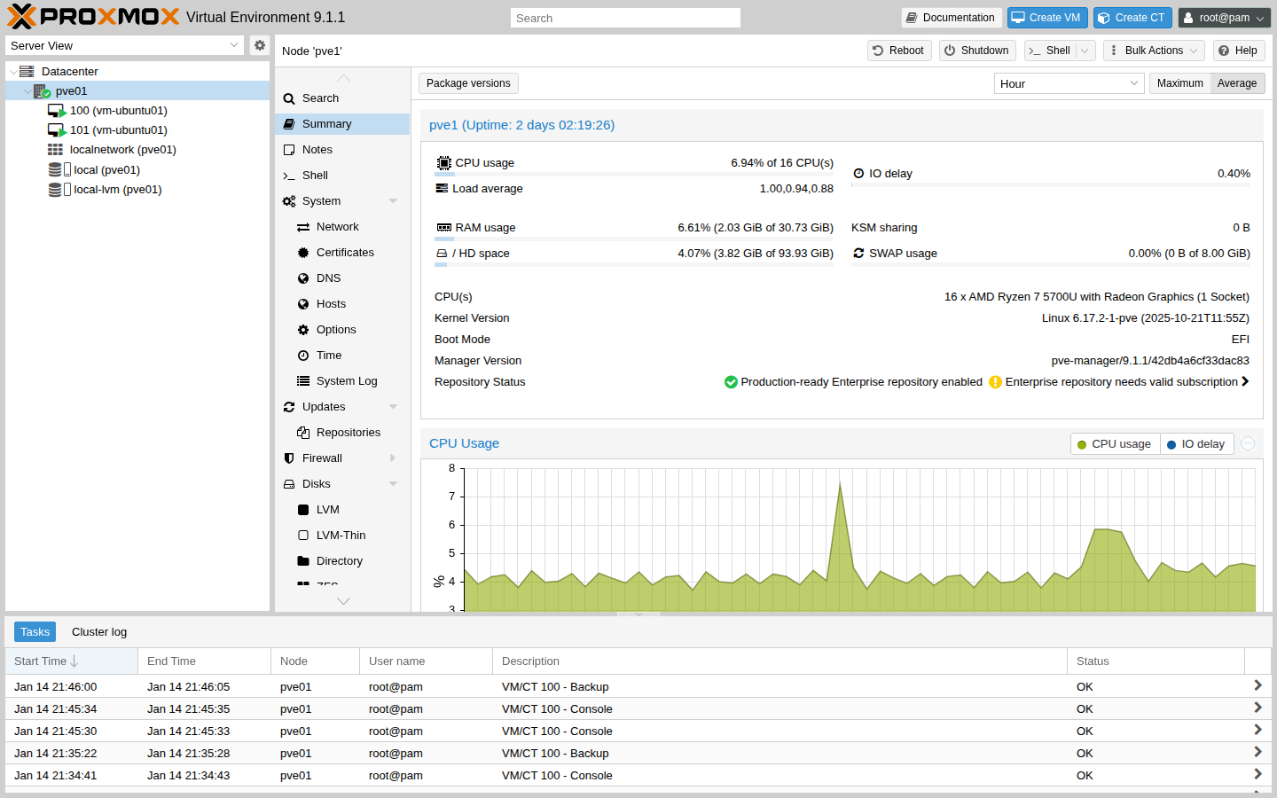
Task: Select the System Log icon
Action: pyautogui.click(x=304, y=380)
